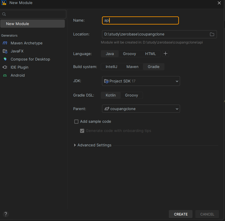Select New Module in the sidebar

[33, 24]
